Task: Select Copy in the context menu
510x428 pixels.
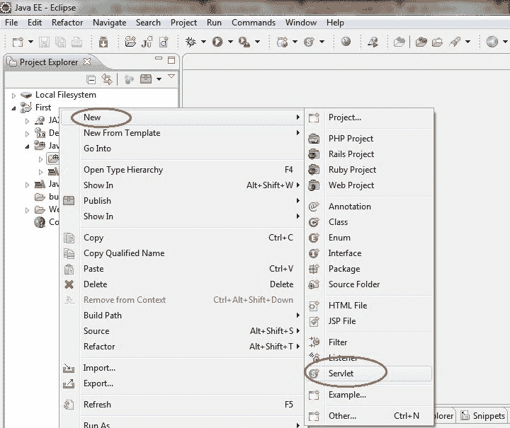Action: pyautogui.click(x=182, y=238)
